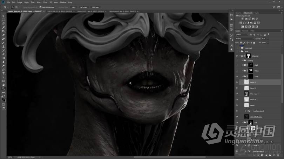Open the Filter menu

[45, 2]
